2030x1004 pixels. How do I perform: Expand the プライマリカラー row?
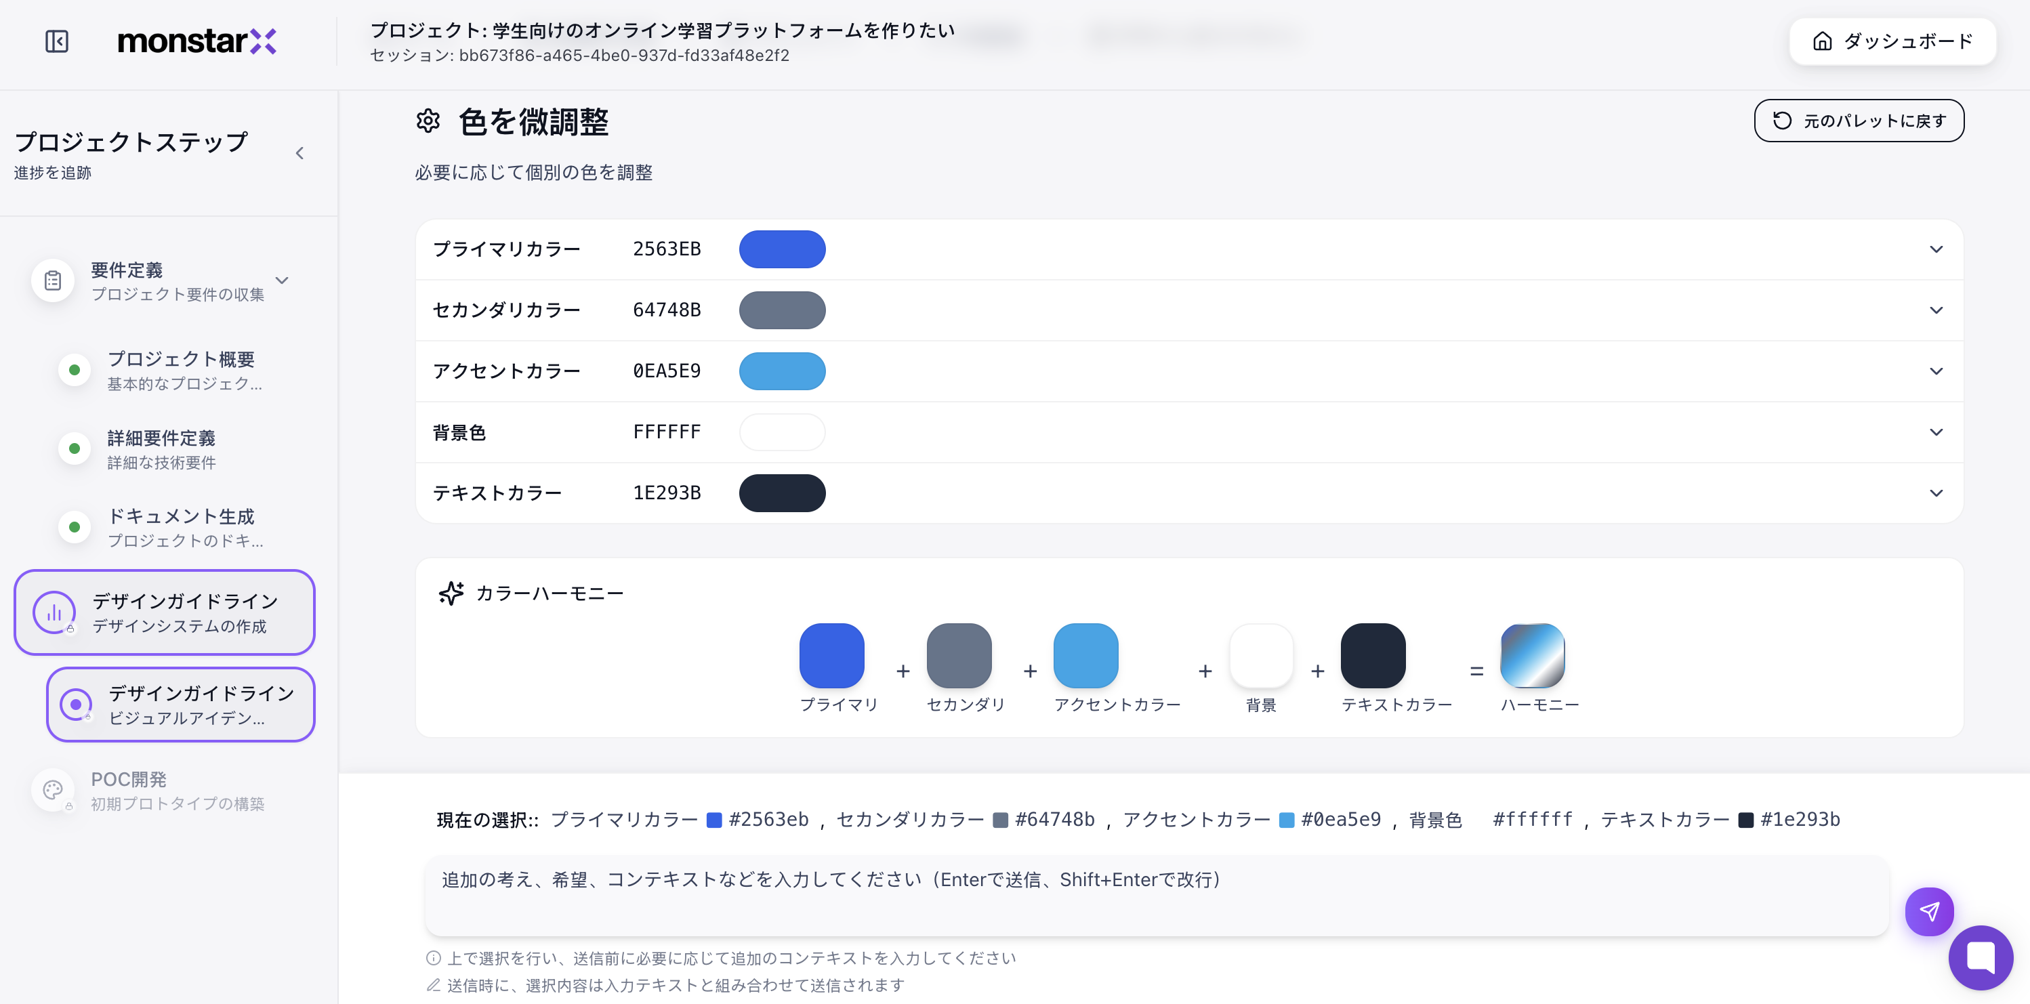pos(1937,249)
